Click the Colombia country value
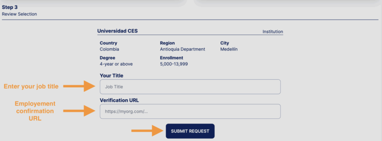 click(x=109, y=49)
